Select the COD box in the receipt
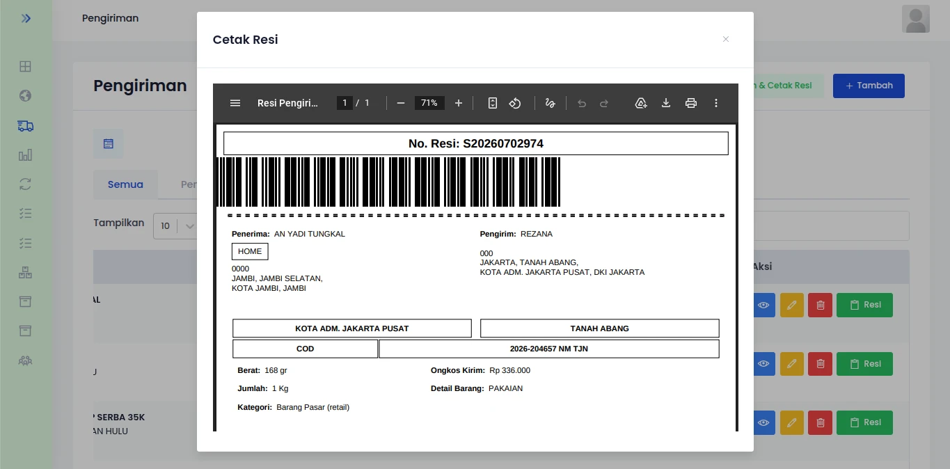Image resolution: width=950 pixels, height=469 pixels. (305, 349)
